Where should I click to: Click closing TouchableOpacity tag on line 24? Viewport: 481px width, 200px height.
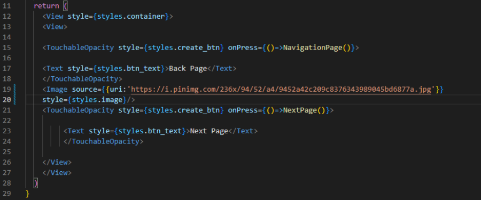click(103, 141)
